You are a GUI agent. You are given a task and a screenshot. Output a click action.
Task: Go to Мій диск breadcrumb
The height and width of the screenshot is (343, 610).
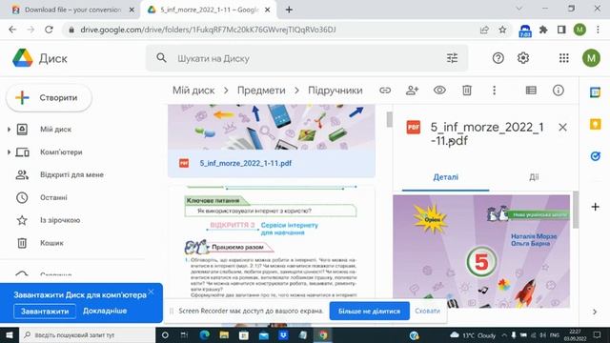(x=193, y=91)
